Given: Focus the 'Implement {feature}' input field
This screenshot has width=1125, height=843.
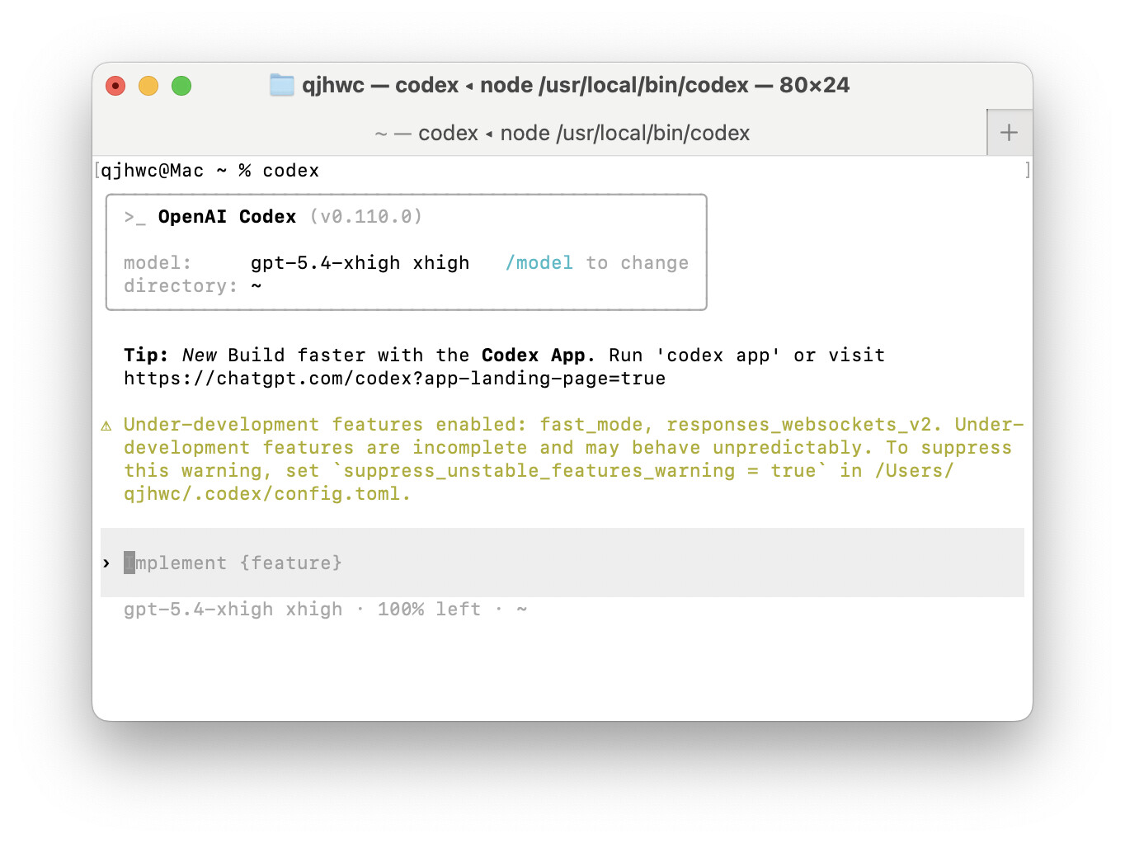Looking at the screenshot, I should pyautogui.click(x=562, y=563).
